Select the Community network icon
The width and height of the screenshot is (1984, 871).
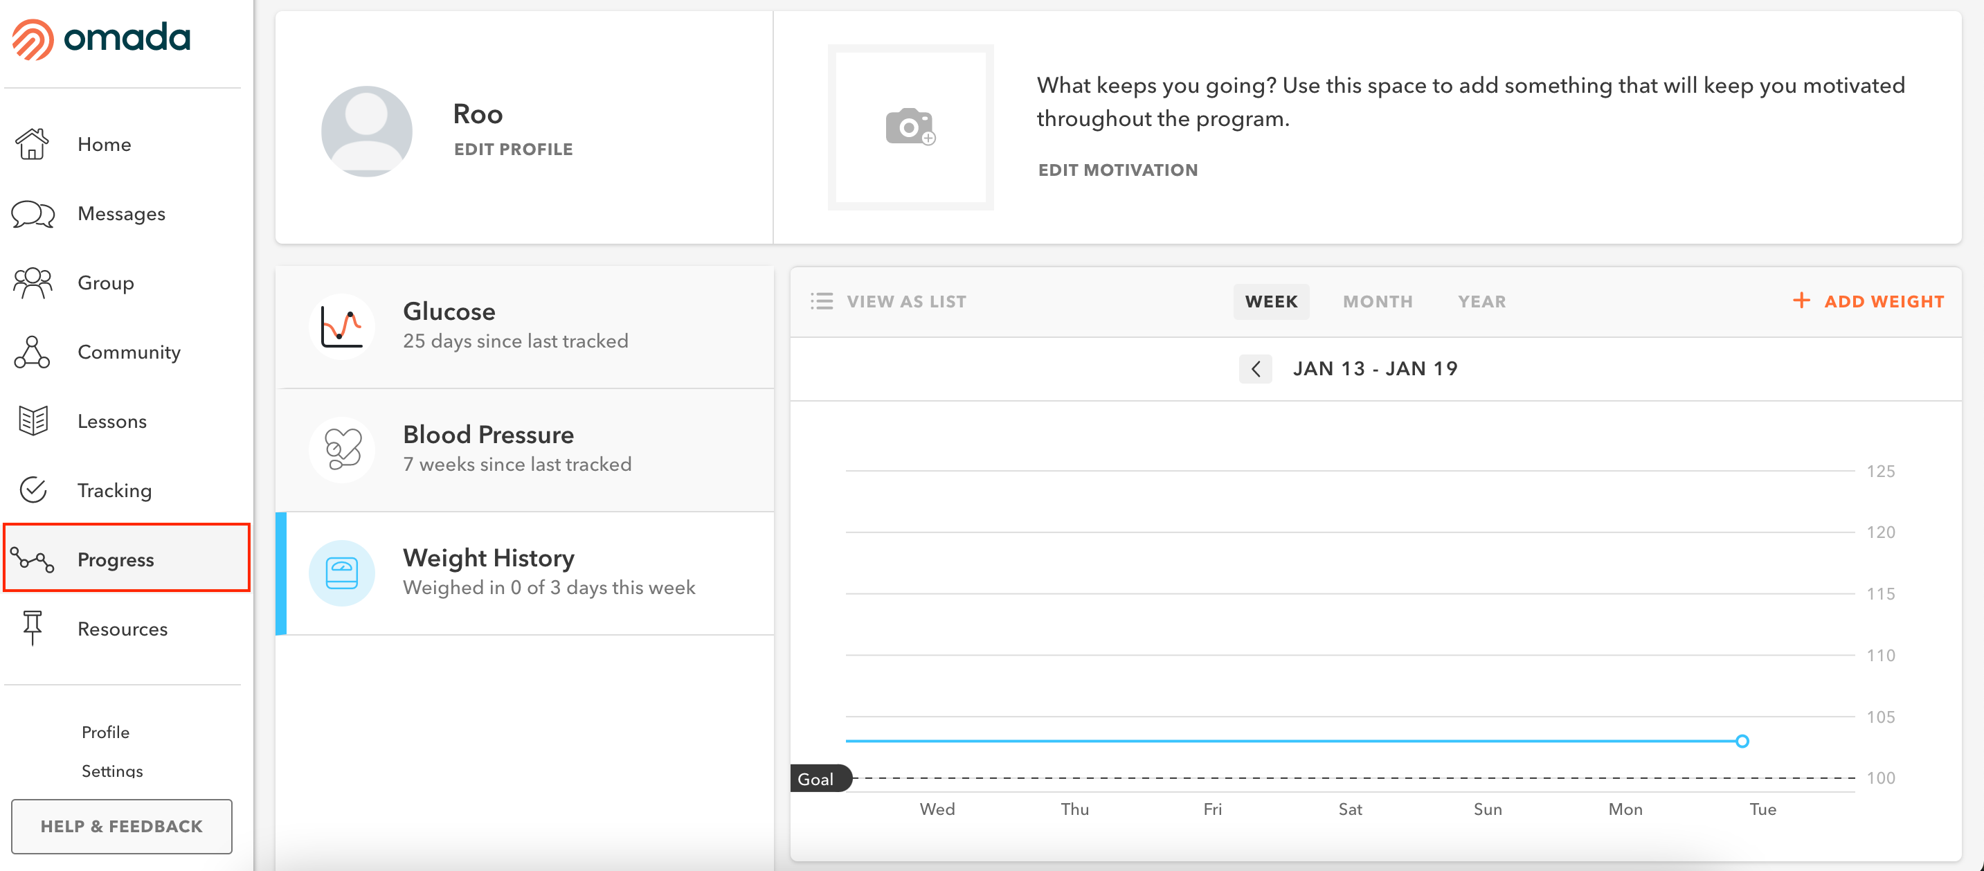pyautogui.click(x=33, y=352)
